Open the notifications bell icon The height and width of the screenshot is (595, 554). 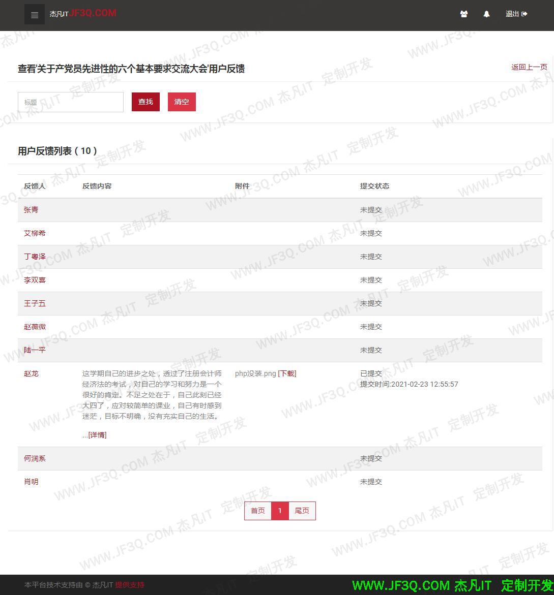coord(486,14)
